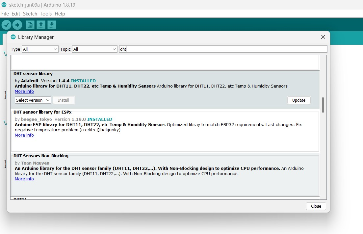Click the Open sketch up-arrow icon
Screen dimensions: 363x234
pyautogui.click(x=41, y=25)
